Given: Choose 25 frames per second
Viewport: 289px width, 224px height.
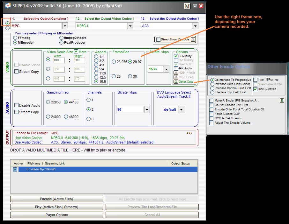Looking at the screenshot, I should (114, 76).
